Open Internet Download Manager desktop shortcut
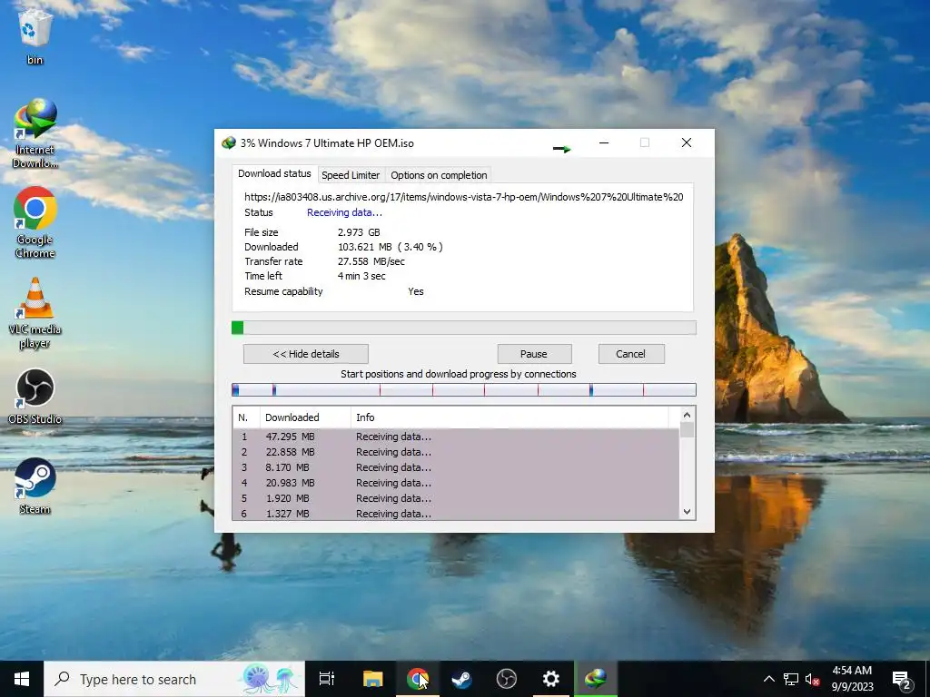 pos(35,133)
